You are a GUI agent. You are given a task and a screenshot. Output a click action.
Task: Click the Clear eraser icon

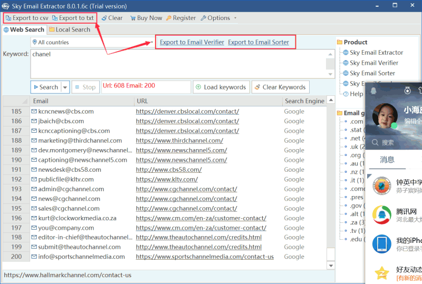pyautogui.click(x=104, y=18)
